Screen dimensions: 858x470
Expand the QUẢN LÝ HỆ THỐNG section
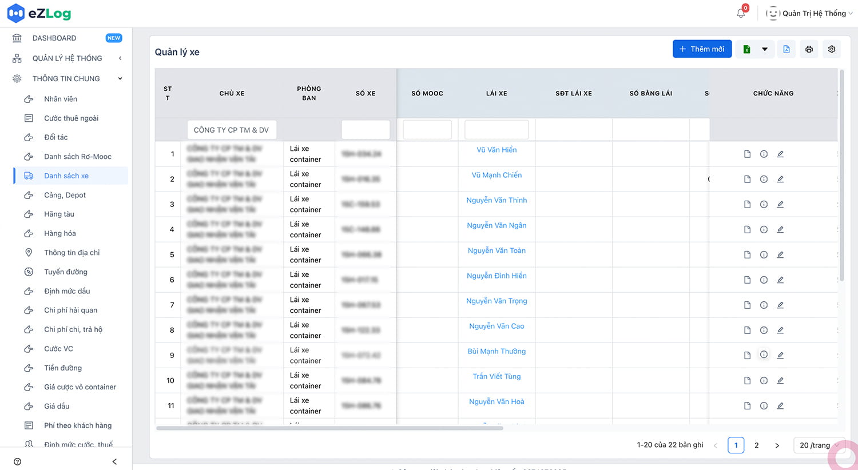pyautogui.click(x=67, y=58)
